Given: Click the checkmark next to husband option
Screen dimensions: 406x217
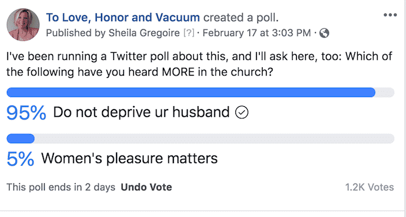Looking at the screenshot, I should [242, 113].
